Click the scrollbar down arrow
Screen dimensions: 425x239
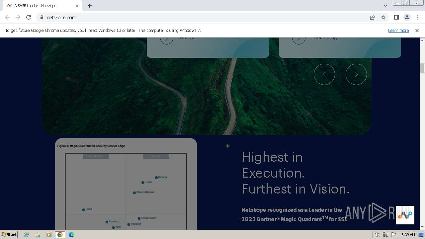pyautogui.click(x=422, y=227)
